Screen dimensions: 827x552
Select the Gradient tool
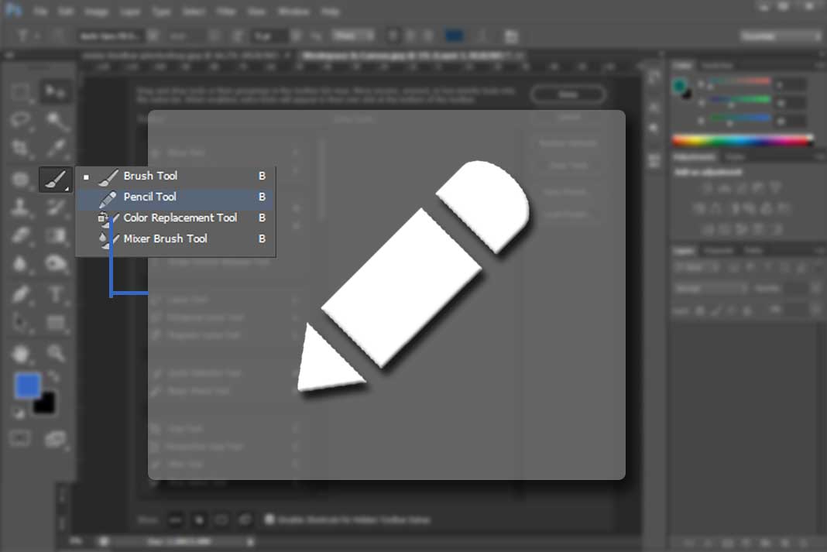click(56, 235)
